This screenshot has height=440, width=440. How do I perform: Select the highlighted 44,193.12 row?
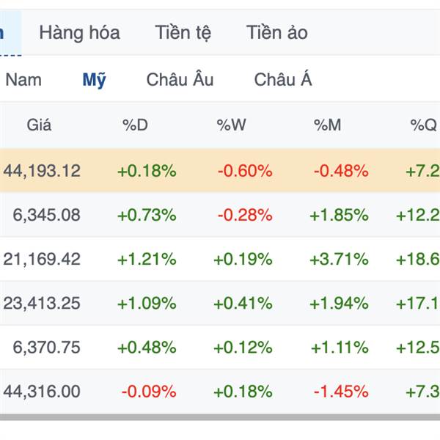220,171
